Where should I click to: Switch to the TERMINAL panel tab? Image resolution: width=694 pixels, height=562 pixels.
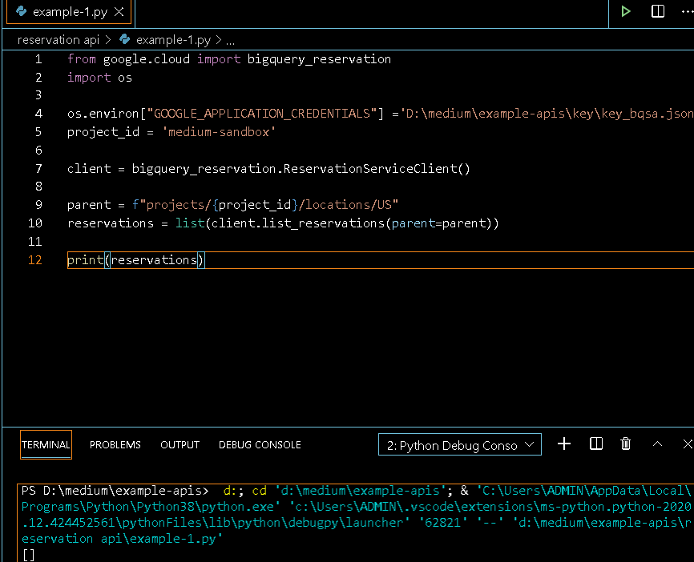[46, 444]
